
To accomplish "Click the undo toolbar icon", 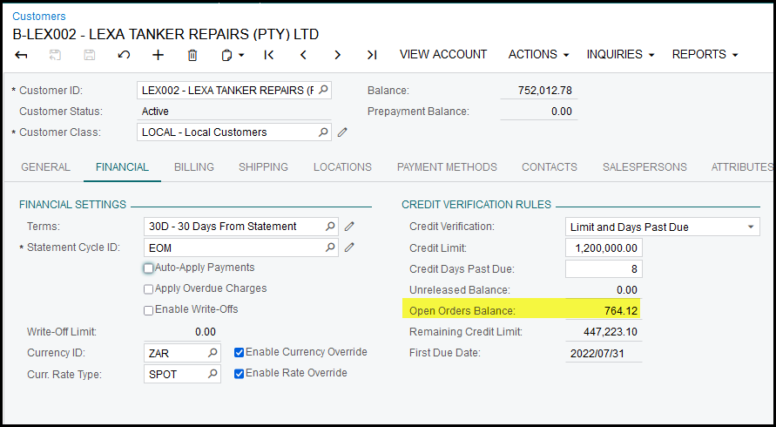I will 124,55.
